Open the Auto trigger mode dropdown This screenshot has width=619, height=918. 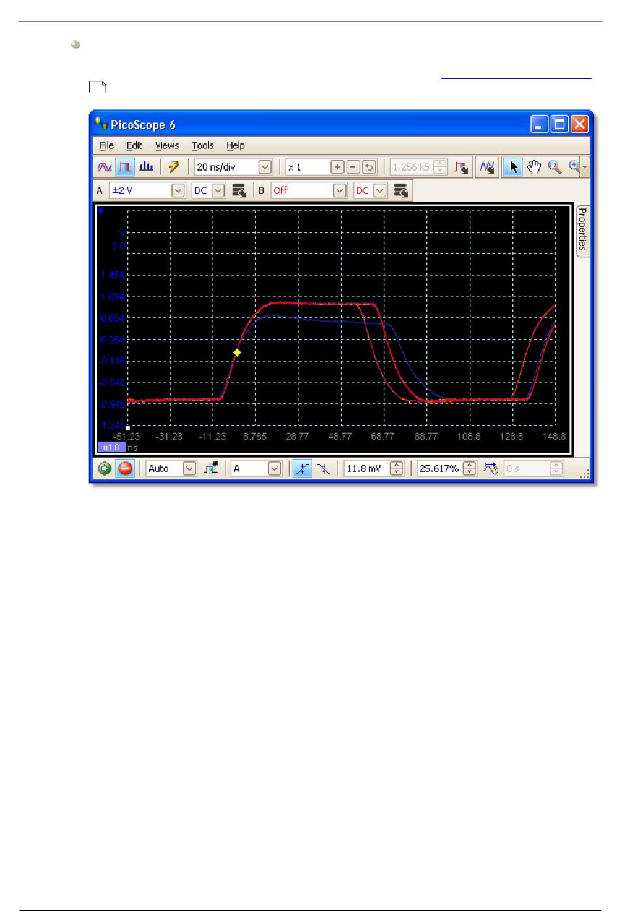coord(189,468)
